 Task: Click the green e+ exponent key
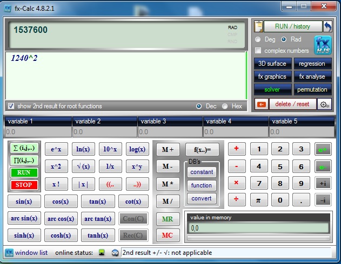(x=323, y=149)
